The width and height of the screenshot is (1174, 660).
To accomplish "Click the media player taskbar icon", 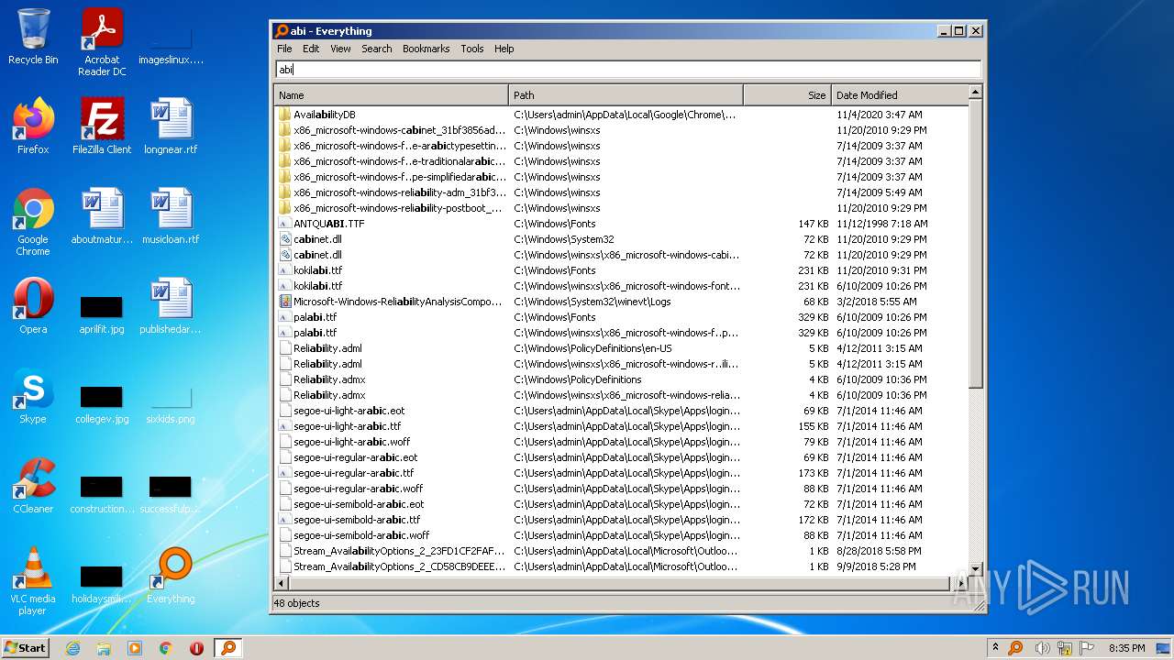I will pos(135,648).
